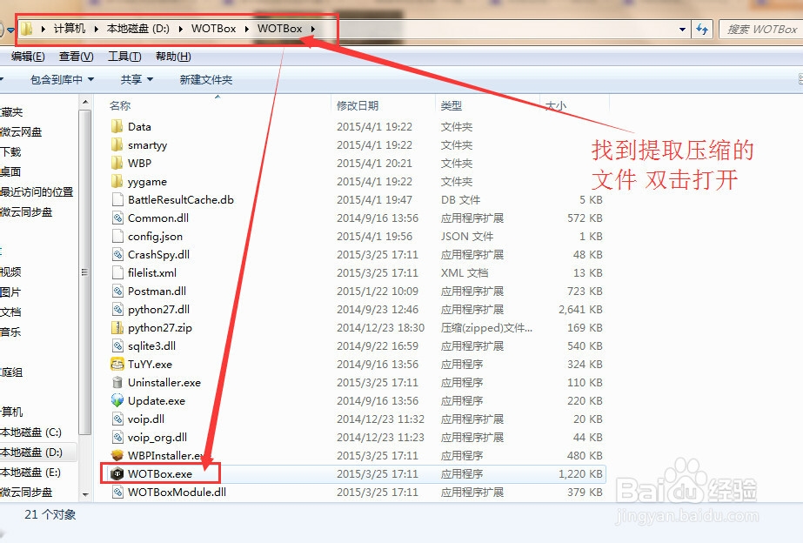This screenshot has height=543, width=803.
Task: Select python27.zip archive icon
Action: tap(117, 327)
